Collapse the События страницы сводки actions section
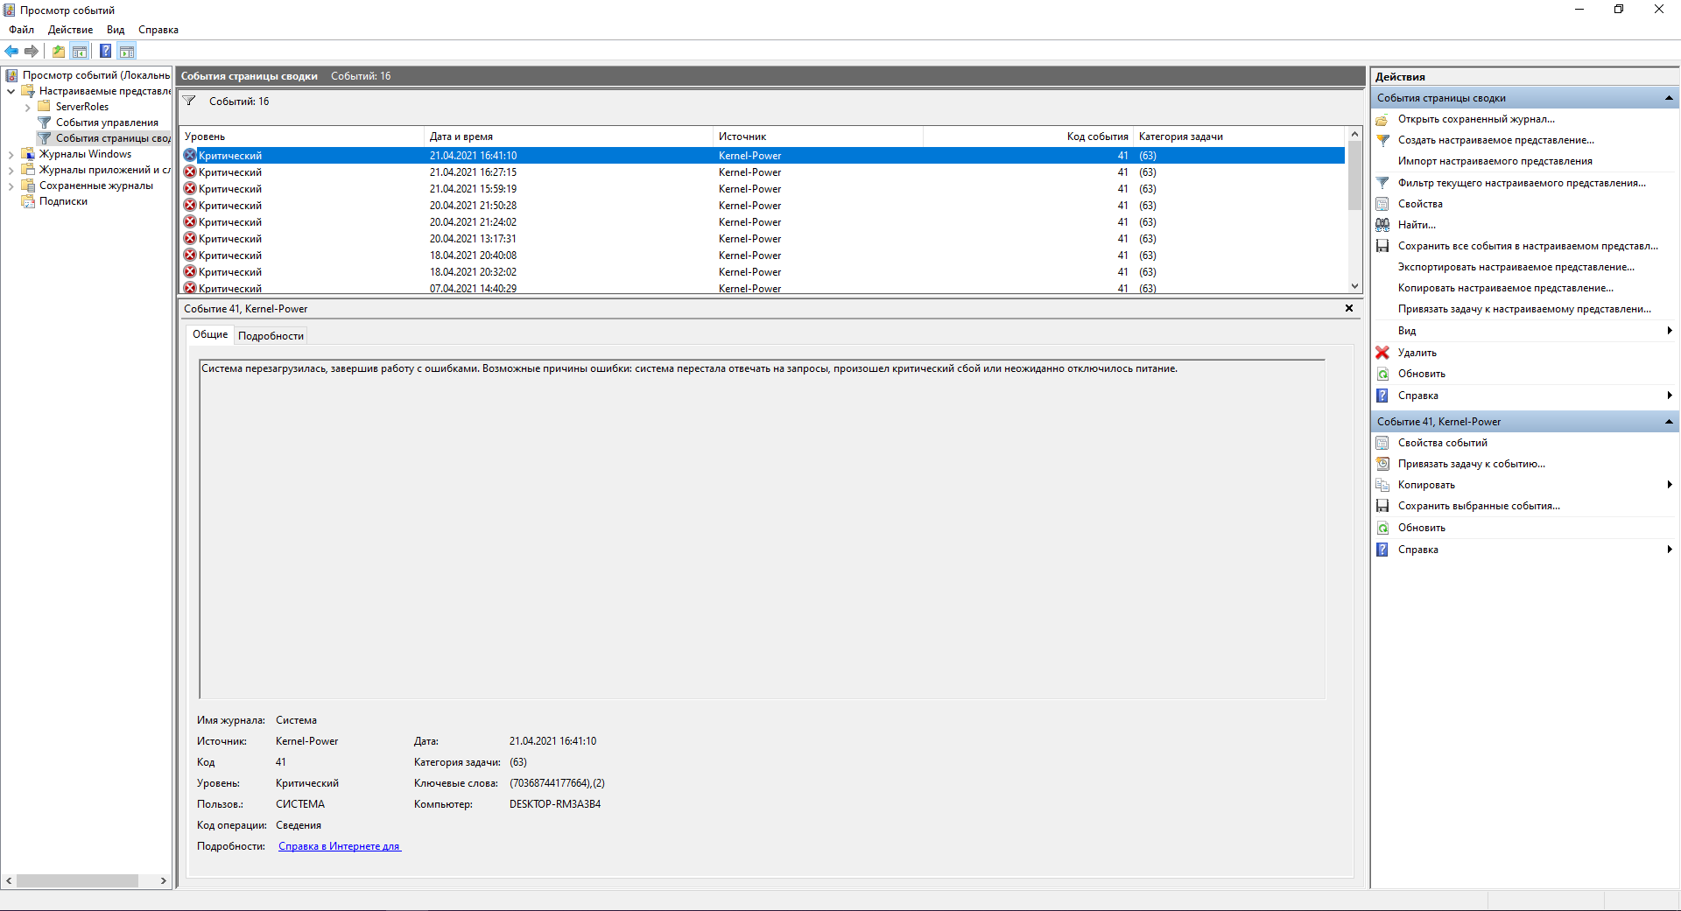Viewport: 1681px width, 911px height. [1669, 98]
